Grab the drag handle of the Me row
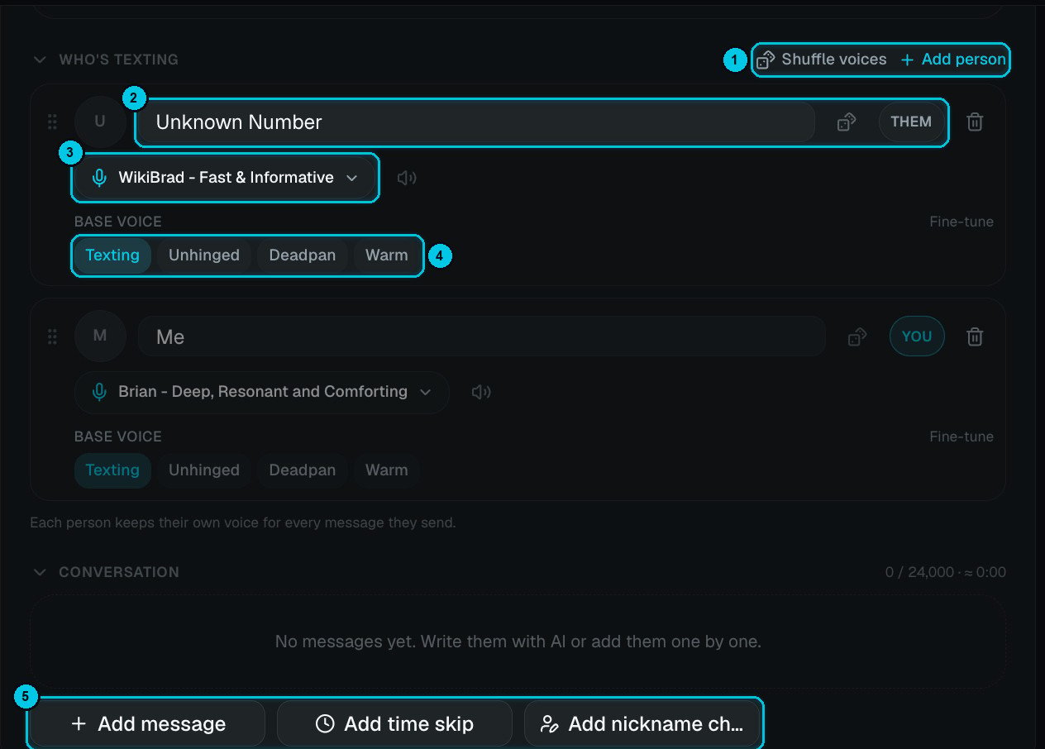Screen dimensions: 1045x749 click(52, 336)
